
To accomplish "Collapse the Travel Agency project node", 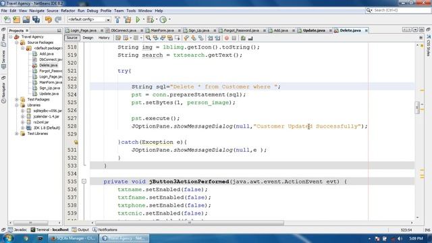I will [x=11, y=36].
